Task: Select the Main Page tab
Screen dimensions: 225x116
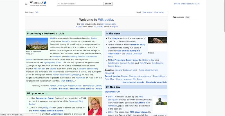Action: [x=29, y=12]
